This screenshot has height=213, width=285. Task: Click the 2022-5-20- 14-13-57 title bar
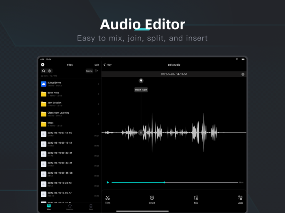pyautogui.click(x=174, y=74)
